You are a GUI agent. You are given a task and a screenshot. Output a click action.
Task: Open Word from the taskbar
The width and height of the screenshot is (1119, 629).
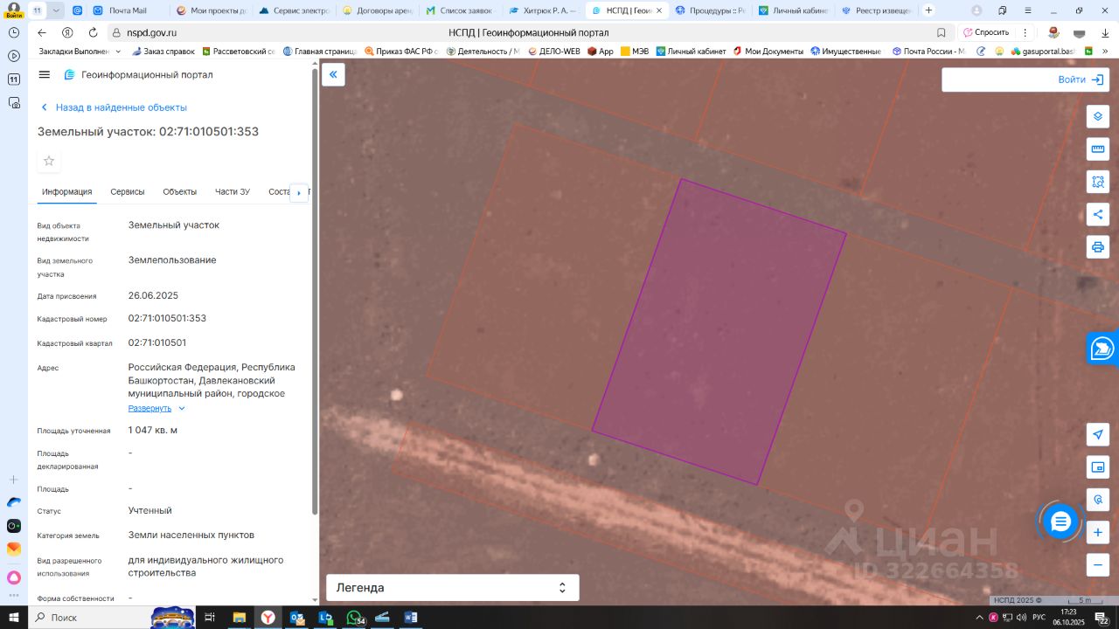pos(411,618)
